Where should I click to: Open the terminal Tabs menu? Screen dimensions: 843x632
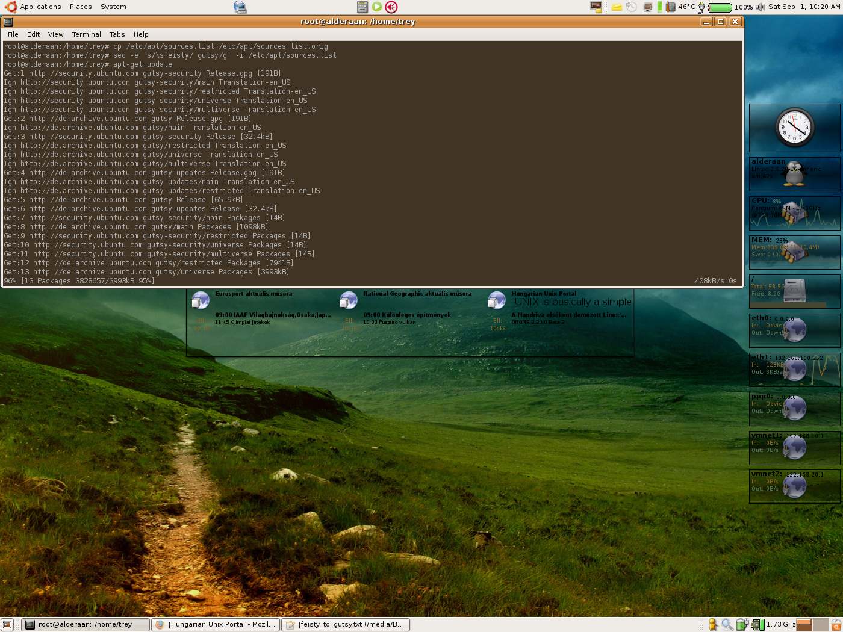point(117,34)
